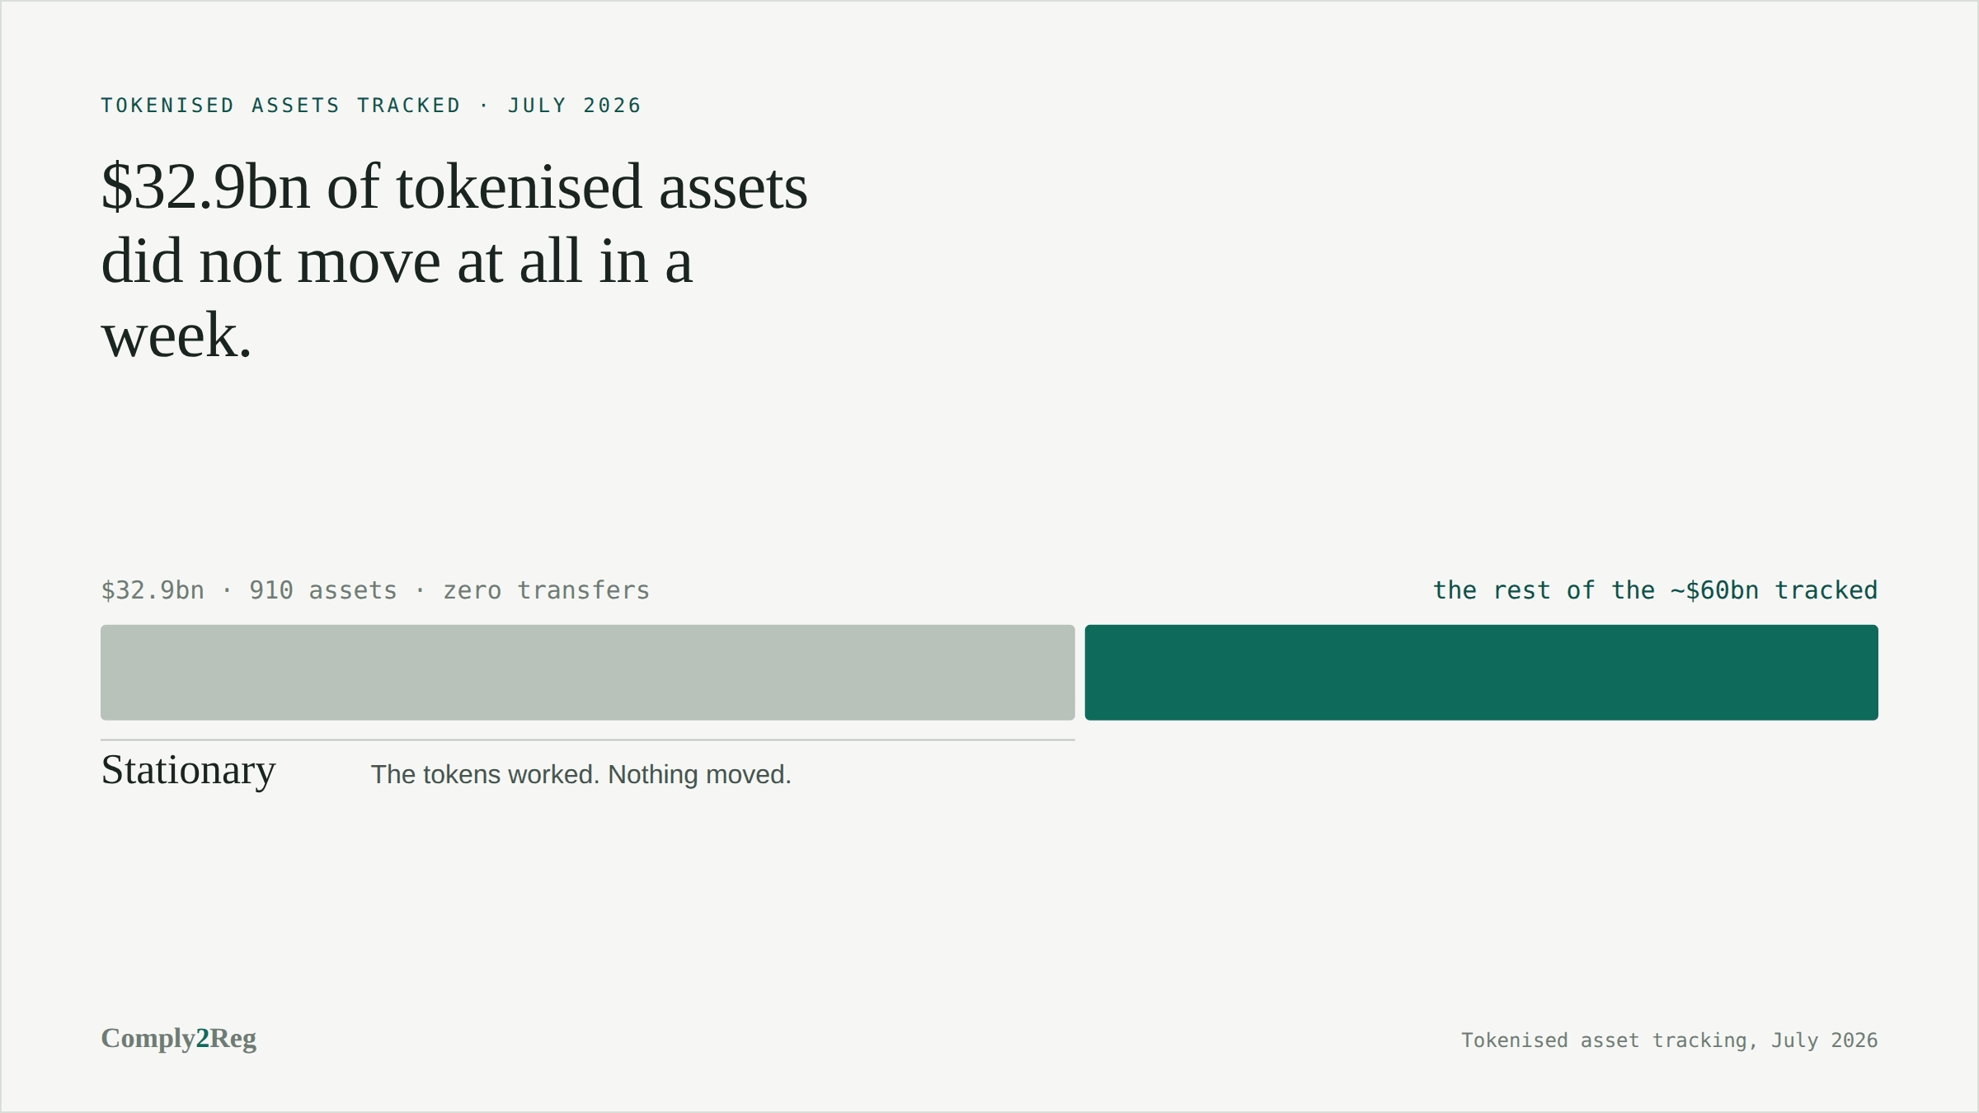Select the grey stationary assets bar

tap(588, 673)
